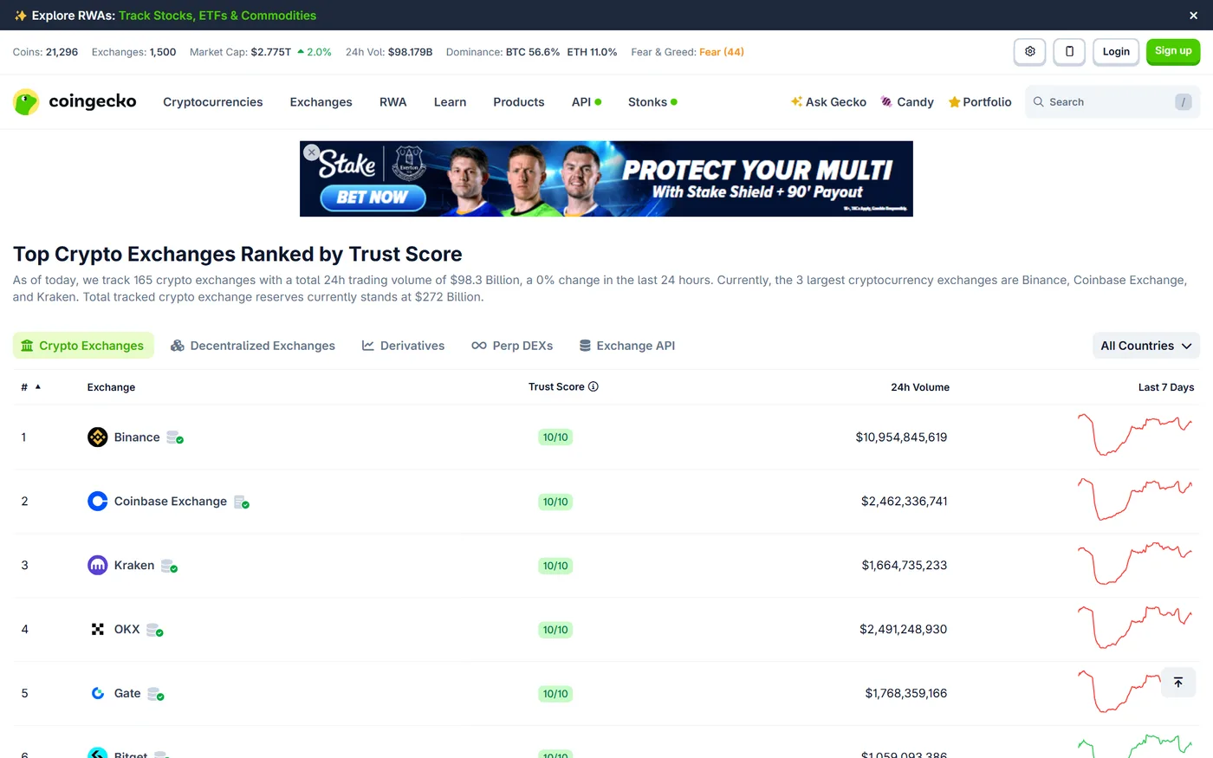
Task: Sort by 24h Volume column header
Action: (x=920, y=387)
